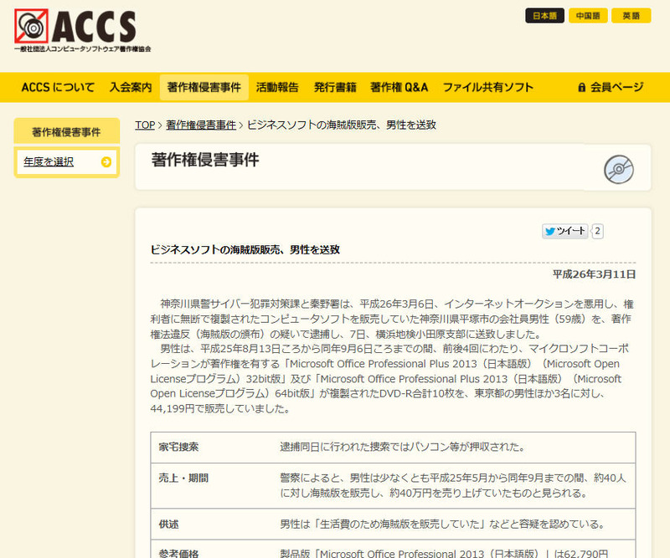The image size is (670, 558).
Task: Click the orange arrow icon next to 年度を選択
Action: [x=106, y=162]
